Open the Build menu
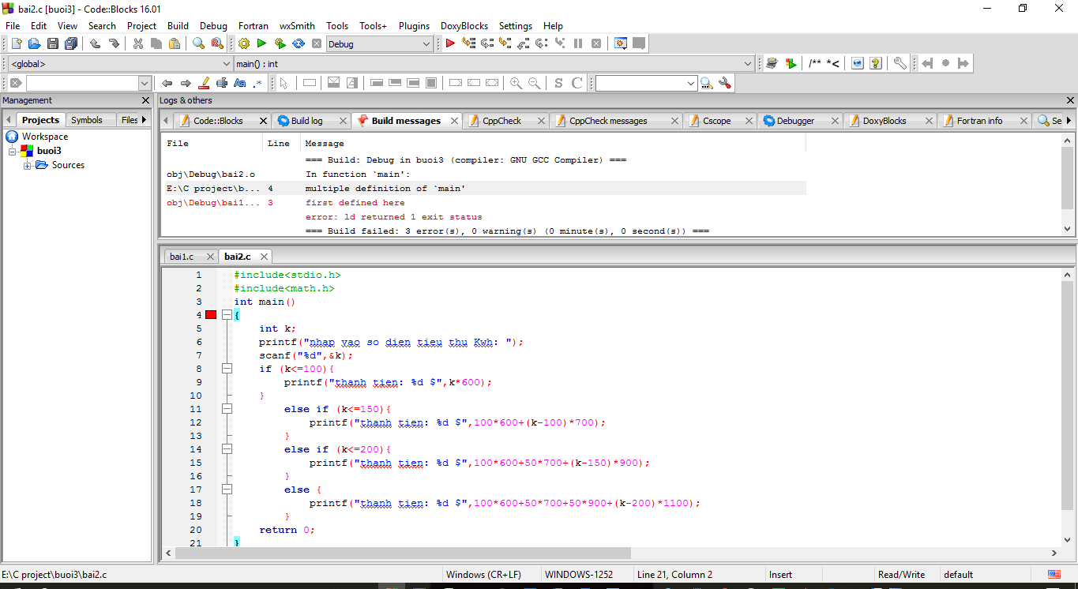This screenshot has width=1078, height=589. (x=178, y=26)
